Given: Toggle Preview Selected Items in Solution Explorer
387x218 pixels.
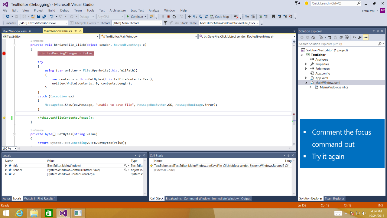Looking at the screenshot, I should 366,38.
